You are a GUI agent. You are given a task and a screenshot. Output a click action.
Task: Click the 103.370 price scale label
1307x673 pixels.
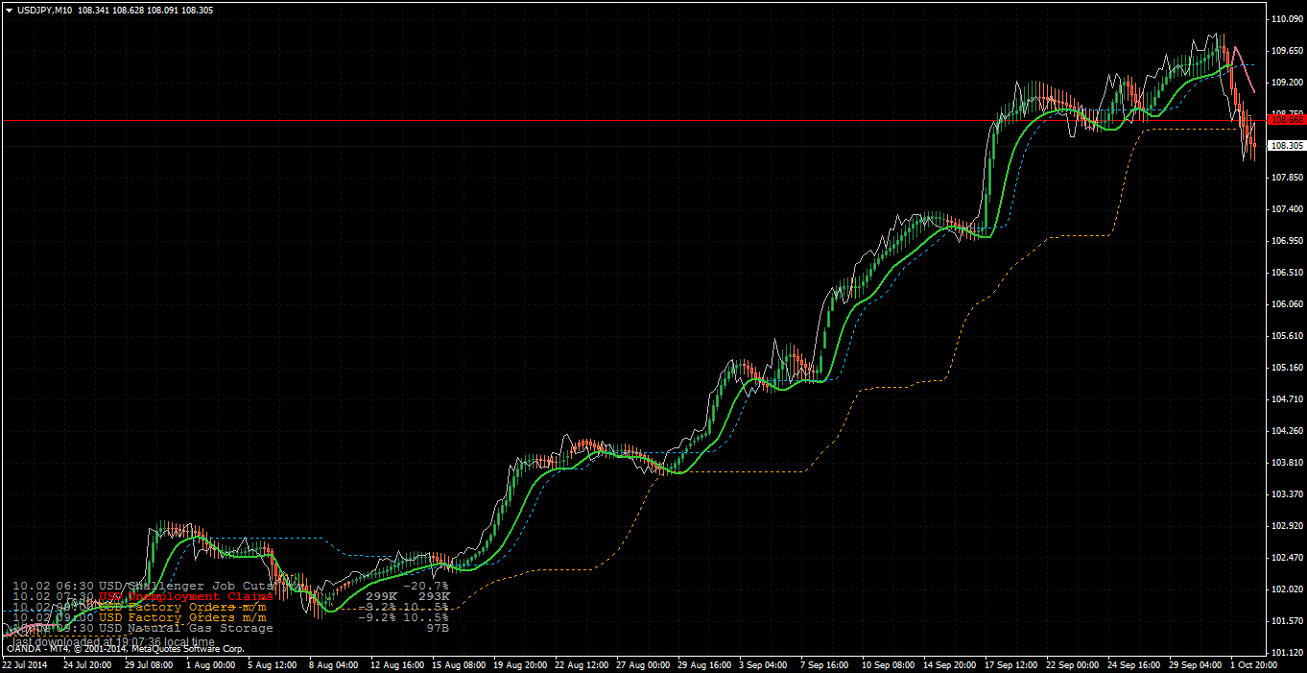pyautogui.click(x=1286, y=494)
